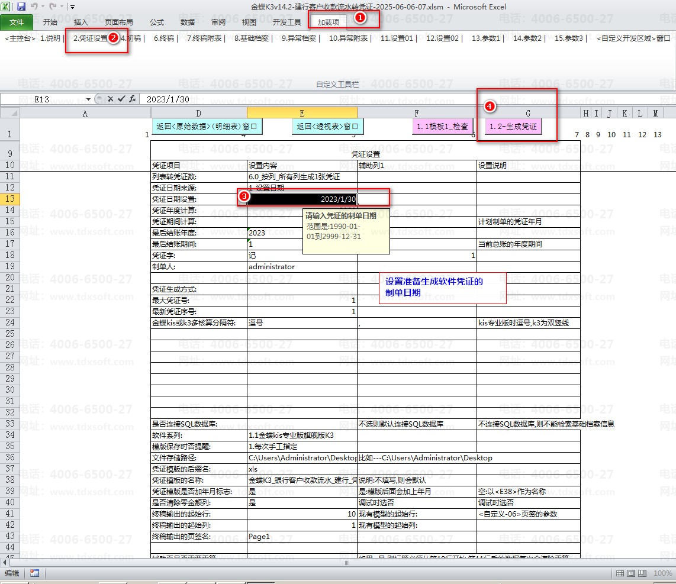Open the 文件 menu tab

point(17,22)
